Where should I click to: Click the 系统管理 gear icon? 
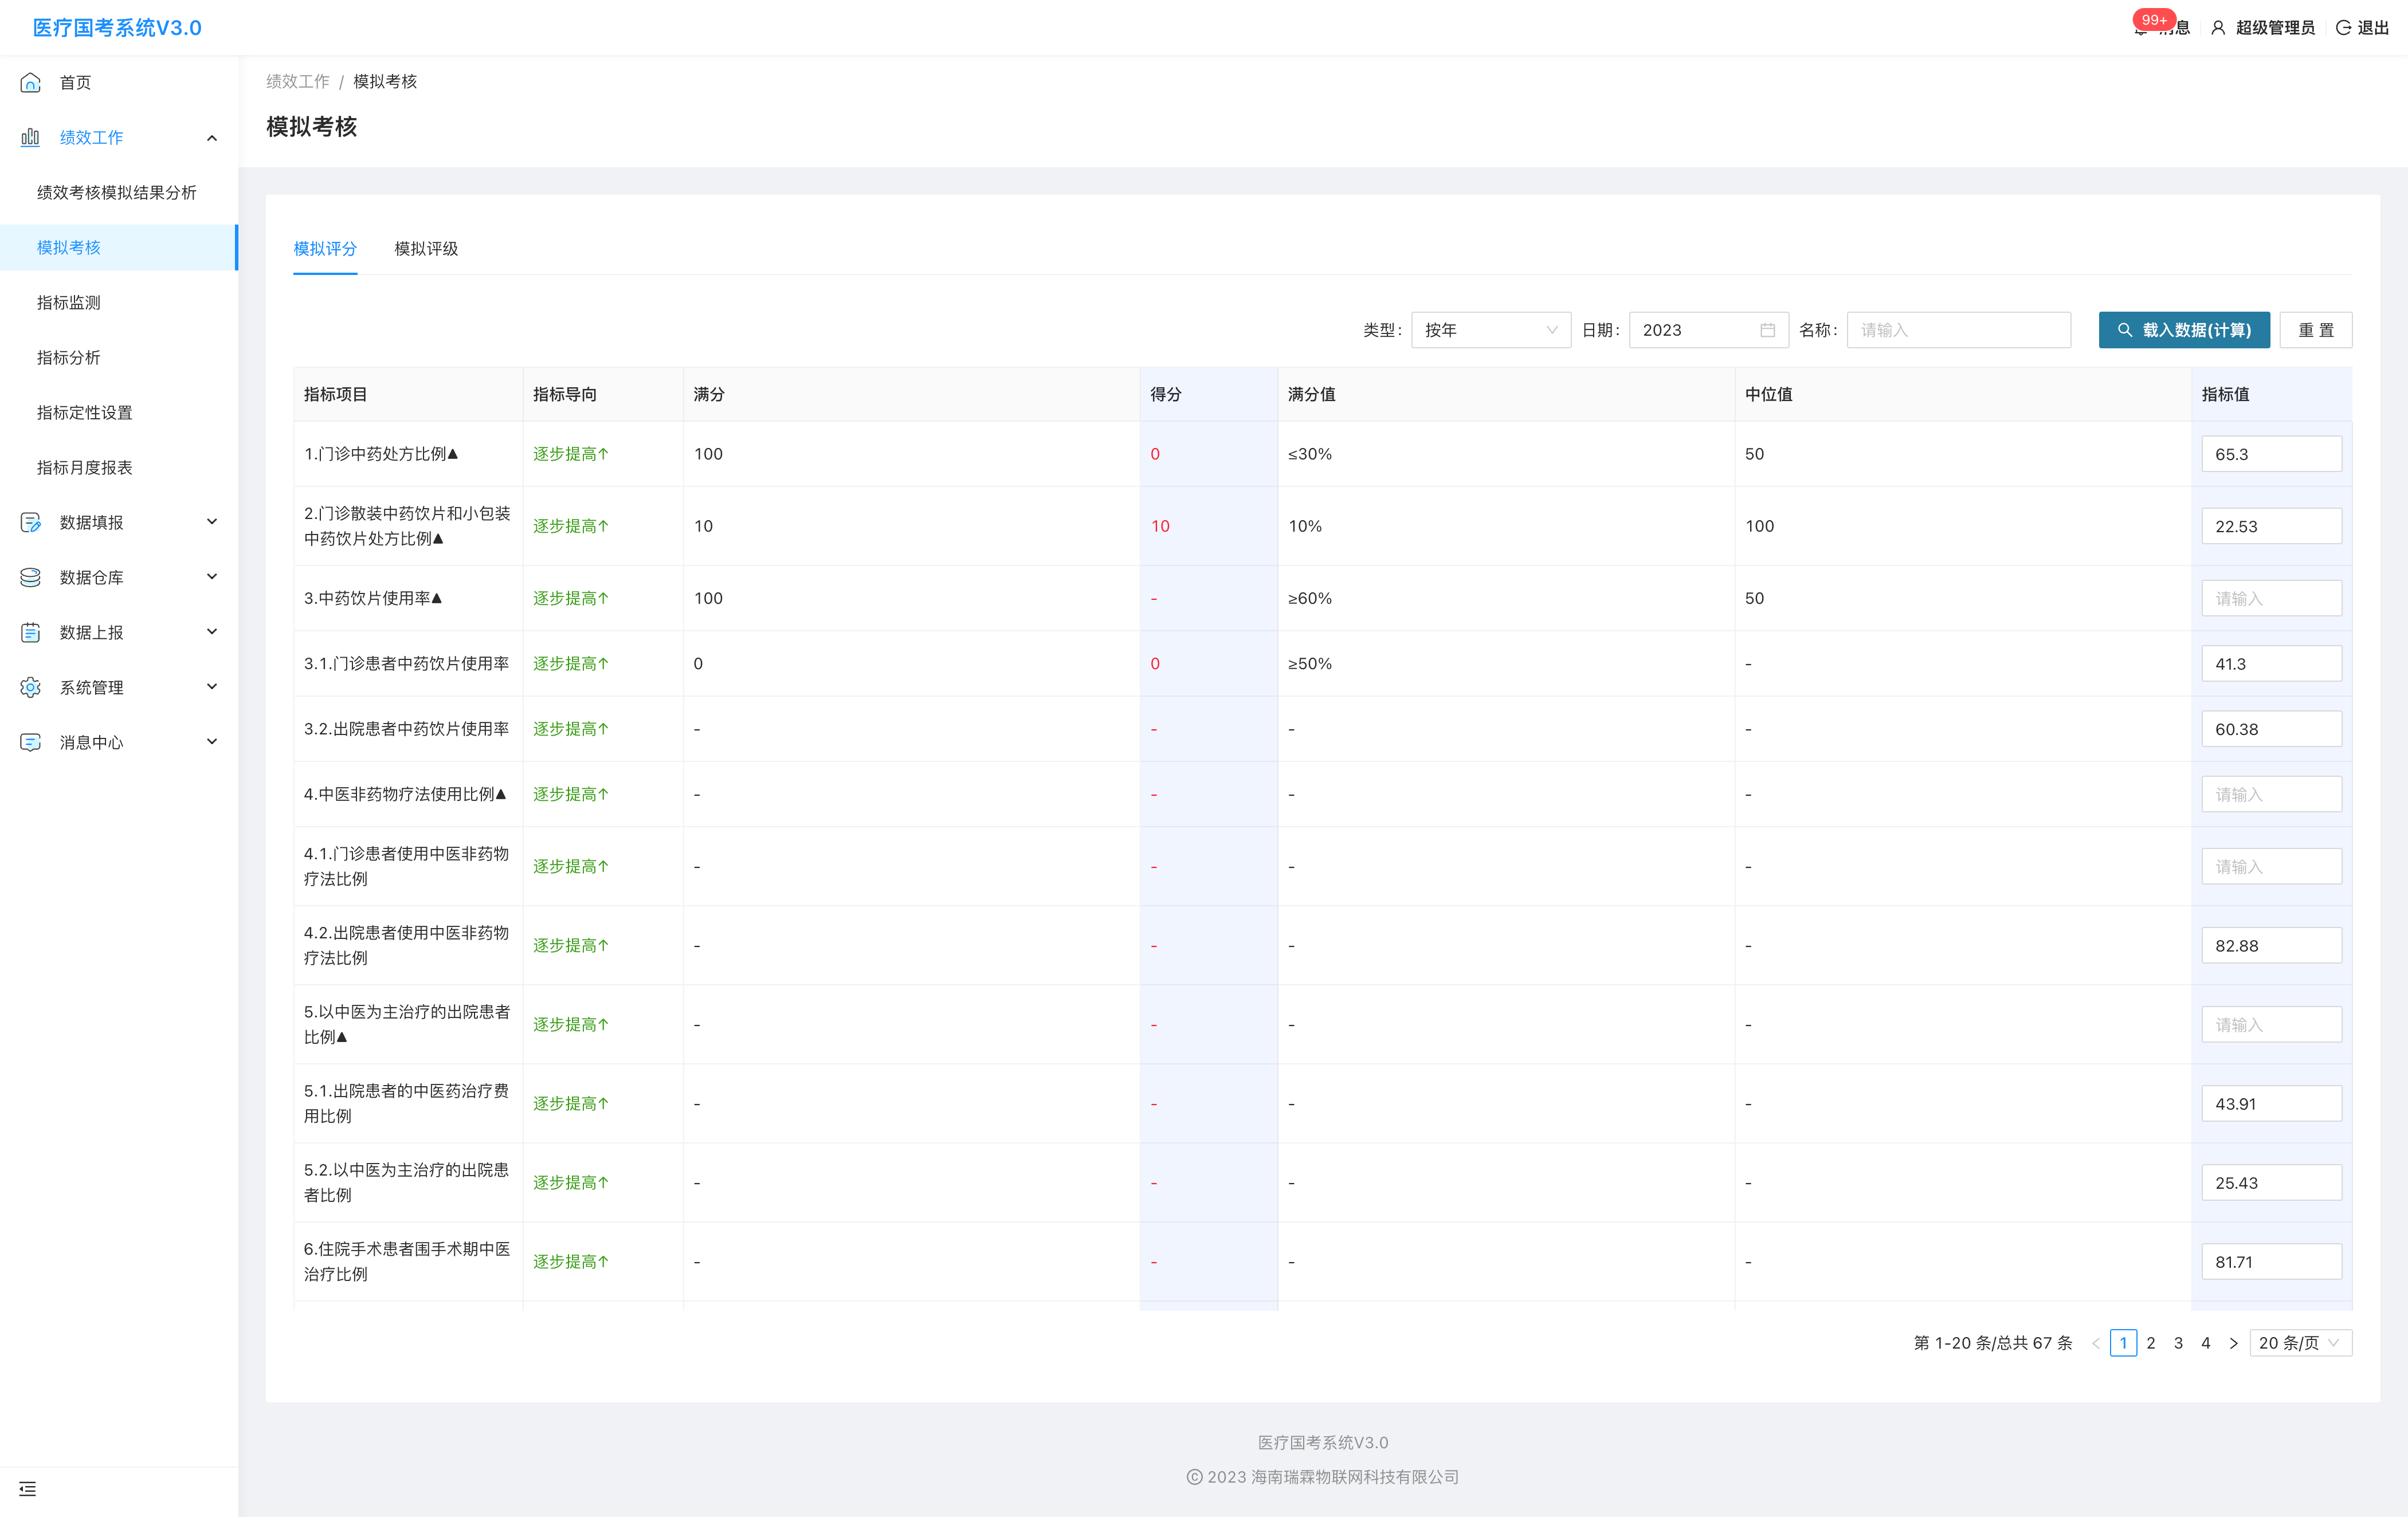(30, 687)
